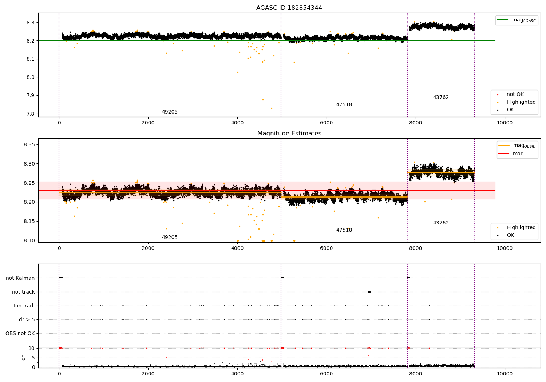
Task: Click 'Highlighted' legend entry in top plot
Action: tap(517, 102)
